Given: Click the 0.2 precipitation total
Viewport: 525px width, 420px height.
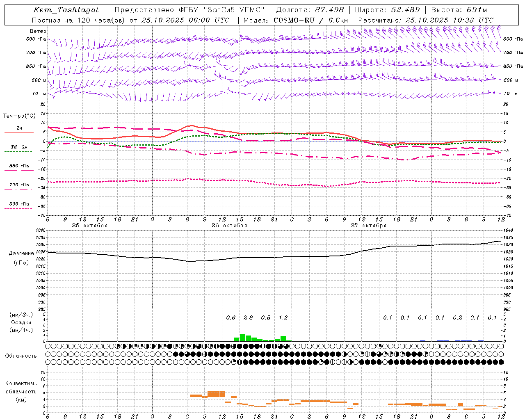Looking at the screenshot, I should point(457,317).
